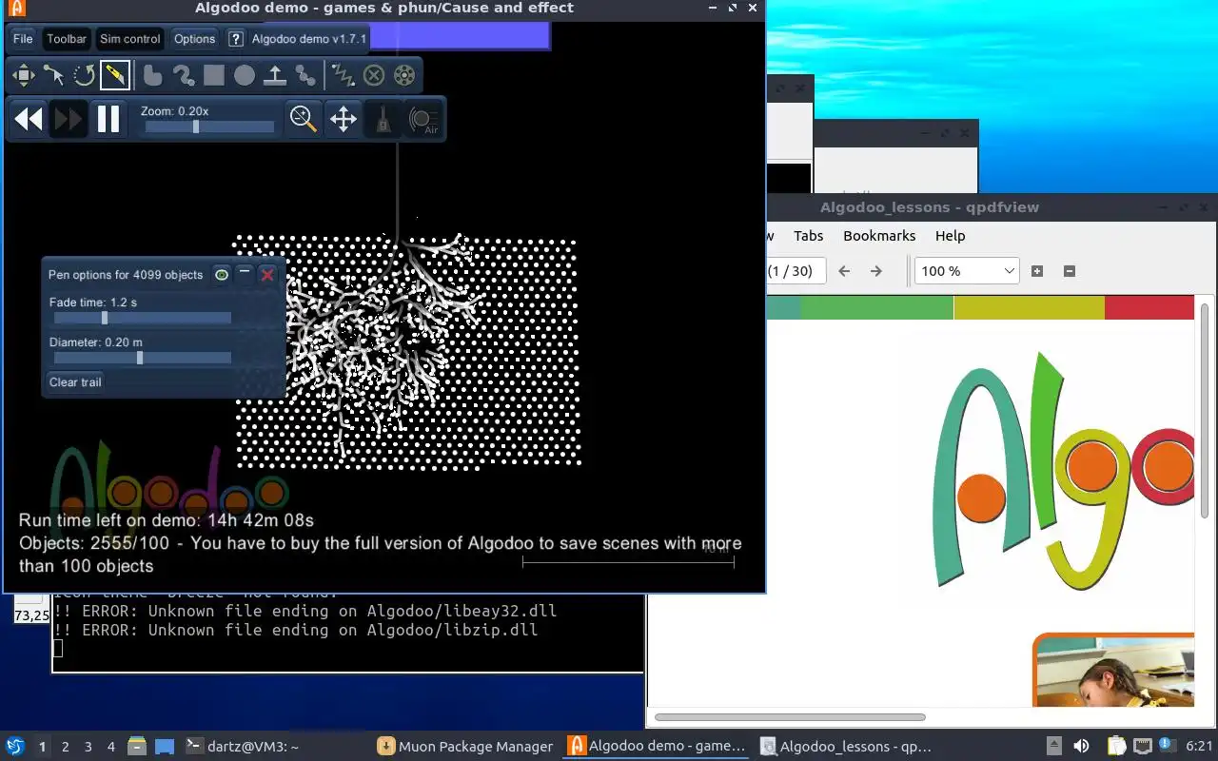1218x761 pixels.
Task: Adjust the Fade time slider
Action: click(143, 318)
